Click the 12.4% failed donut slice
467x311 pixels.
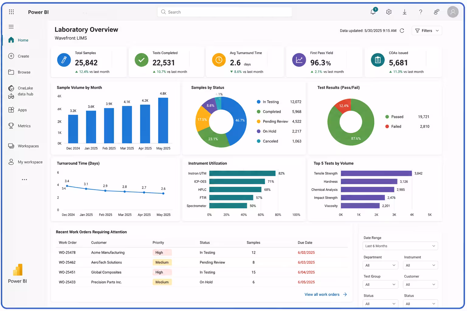[x=344, y=105]
